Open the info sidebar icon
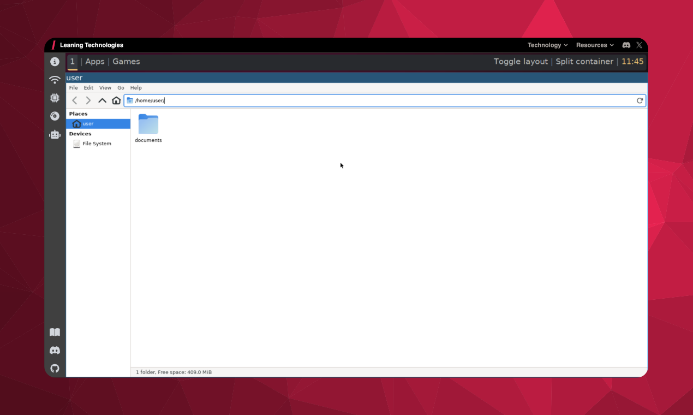 coord(55,61)
